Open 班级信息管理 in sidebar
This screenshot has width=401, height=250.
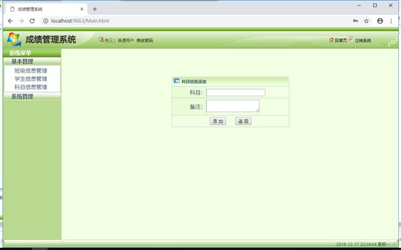point(31,71)
